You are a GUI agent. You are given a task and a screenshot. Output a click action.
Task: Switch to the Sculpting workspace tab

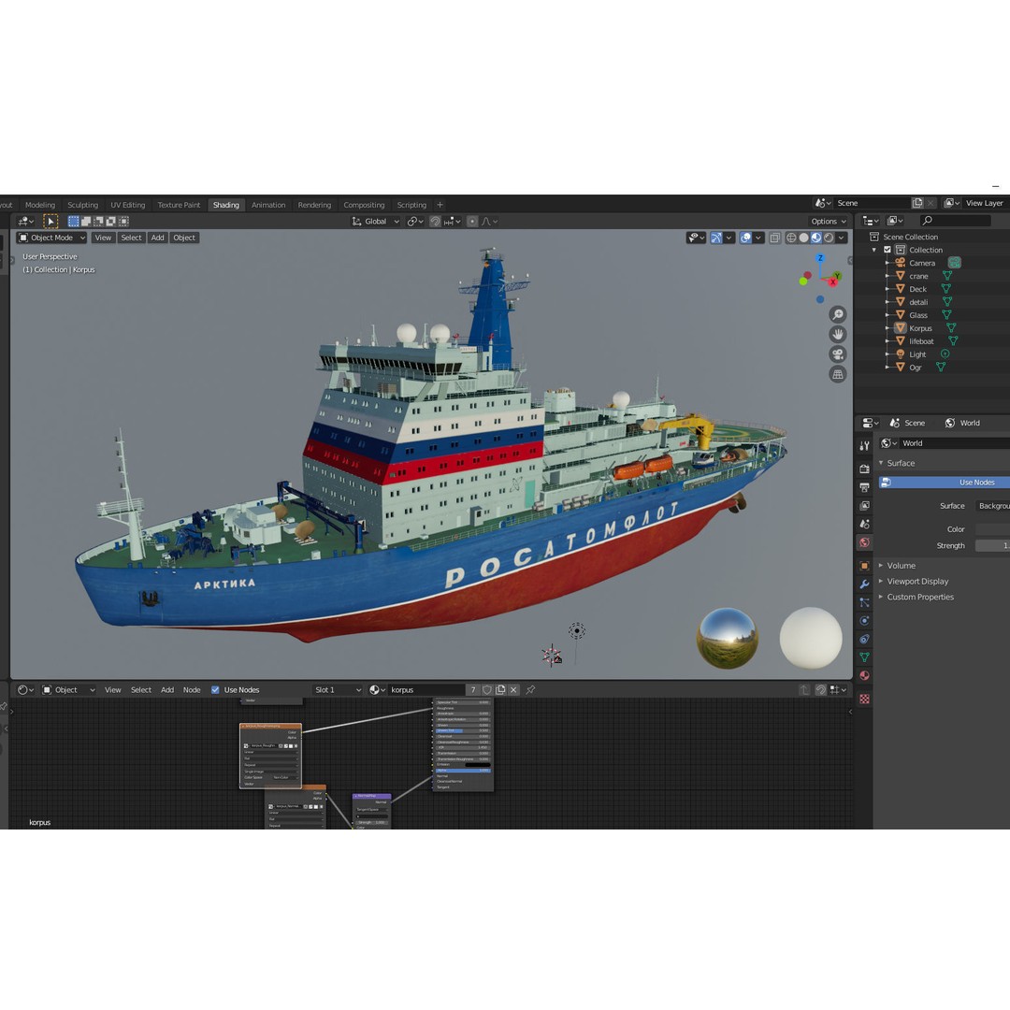click(x=83, y=205)
